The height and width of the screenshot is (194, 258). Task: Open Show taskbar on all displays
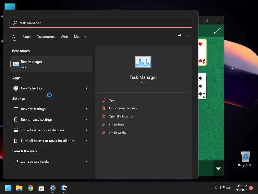click(x=51, y=130)
